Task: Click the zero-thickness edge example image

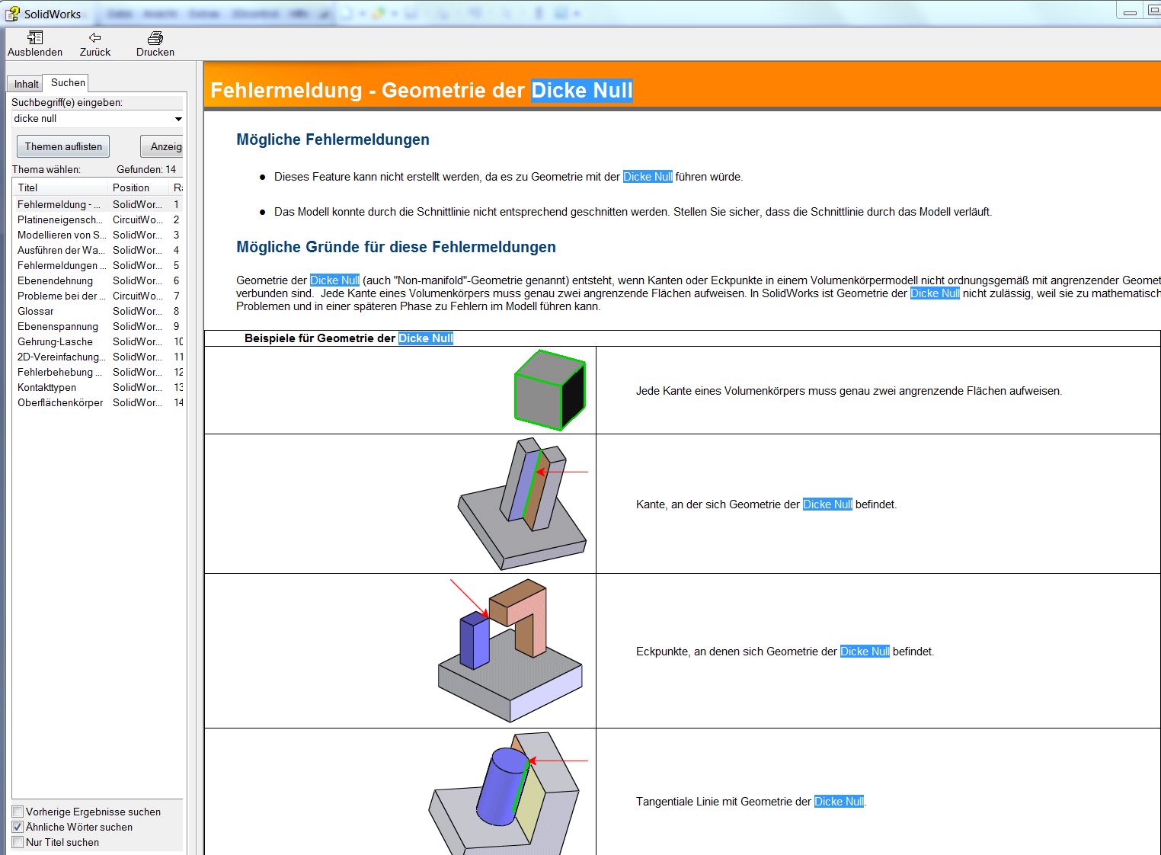Action: pyautogui.click(x=523, y=504)
